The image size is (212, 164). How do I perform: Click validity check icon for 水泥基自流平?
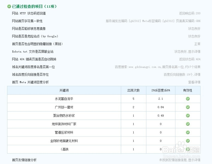(188, 99)
